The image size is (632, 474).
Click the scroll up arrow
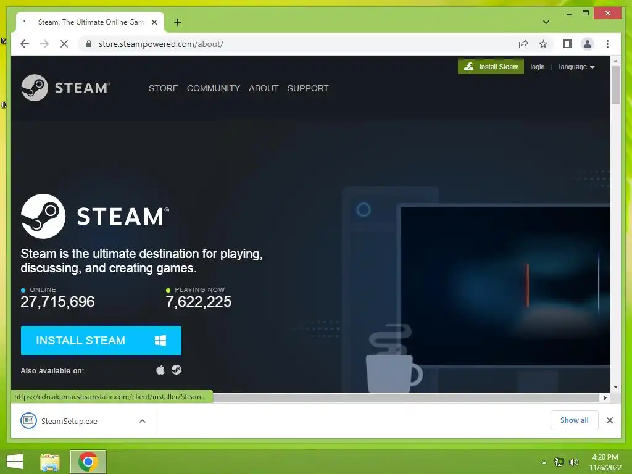pos(615,61)
